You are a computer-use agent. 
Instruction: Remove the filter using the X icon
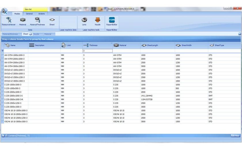[3, 136]
